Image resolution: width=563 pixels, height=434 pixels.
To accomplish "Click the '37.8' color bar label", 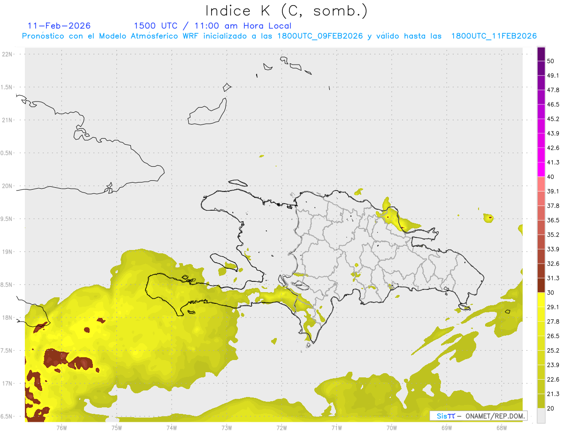I will [554, 206].
